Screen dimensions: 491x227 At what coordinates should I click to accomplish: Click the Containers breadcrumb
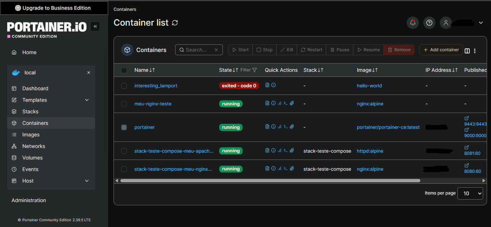coord(125,9)
